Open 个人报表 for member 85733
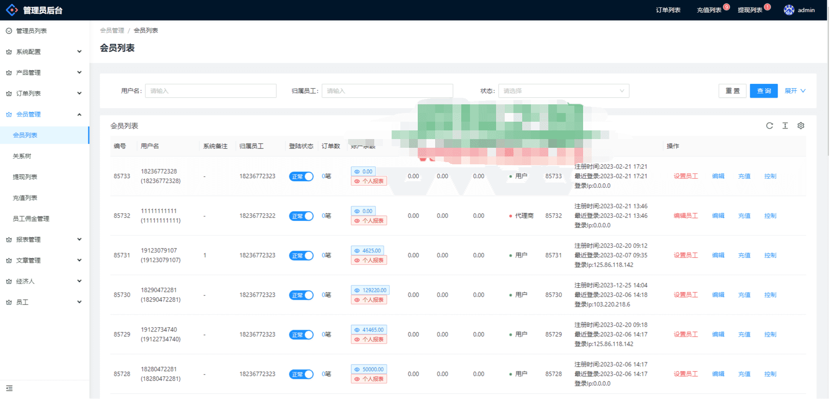832x399 pixels. 369,181
